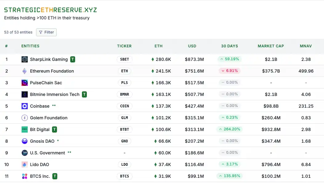The height and width of the screenshot is (183, 324).
Task: Open the Filter options
Action: 46,32
